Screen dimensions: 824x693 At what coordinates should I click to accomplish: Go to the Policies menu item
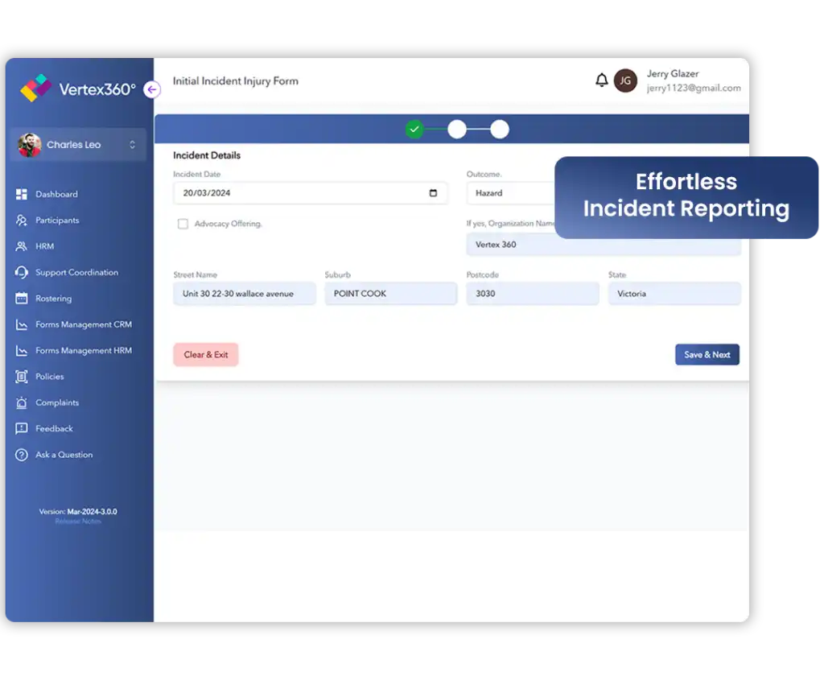point(49,377)
